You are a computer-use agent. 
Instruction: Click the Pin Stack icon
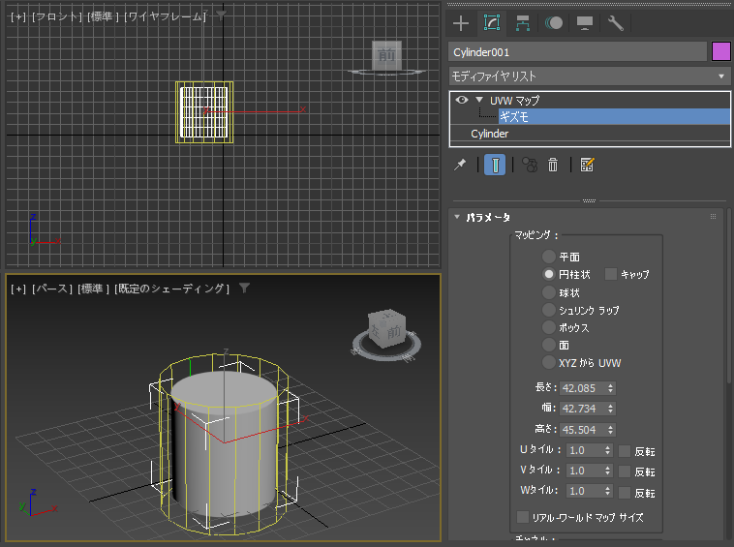point(460,165)
